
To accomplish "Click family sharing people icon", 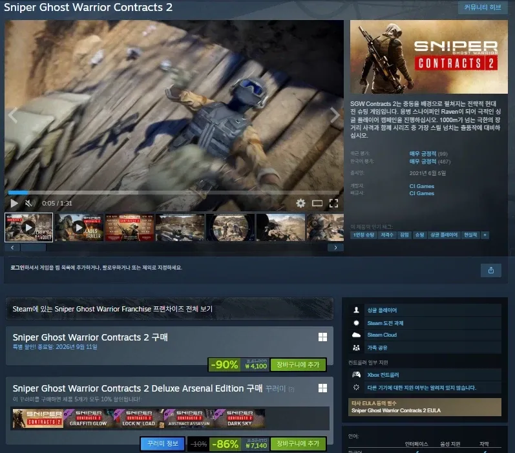I will (x=356, y=348).
